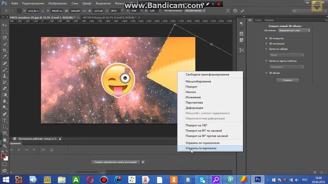Select the Hand tool
Image resolution: width=328 pixels, height=184 pixels.
coord(5,140)
